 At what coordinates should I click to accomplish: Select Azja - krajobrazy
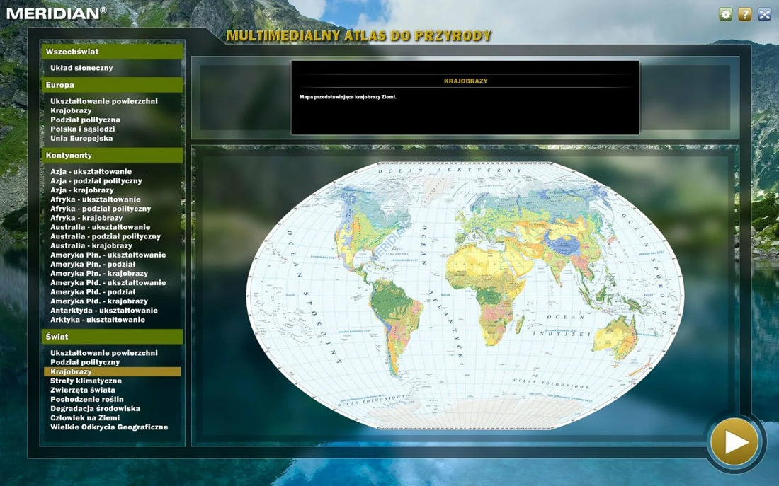coord(82,190)
